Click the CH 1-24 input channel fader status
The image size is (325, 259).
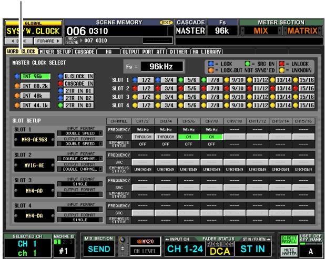click(185, 248)
